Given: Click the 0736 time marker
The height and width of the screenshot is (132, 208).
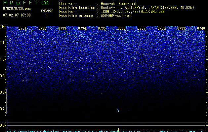Looking at the screenshot, I should [122, 28].
